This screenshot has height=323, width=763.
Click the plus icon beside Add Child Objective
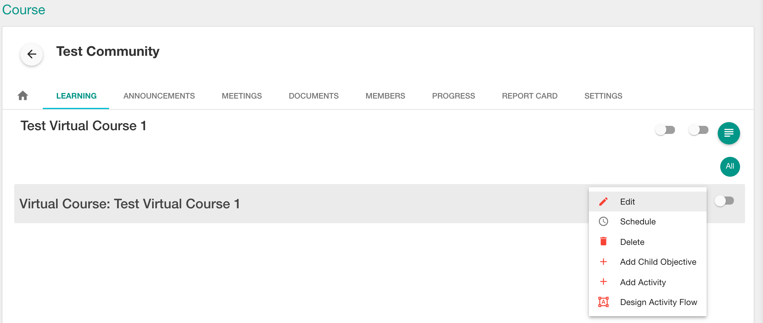[x=603, y=262]
